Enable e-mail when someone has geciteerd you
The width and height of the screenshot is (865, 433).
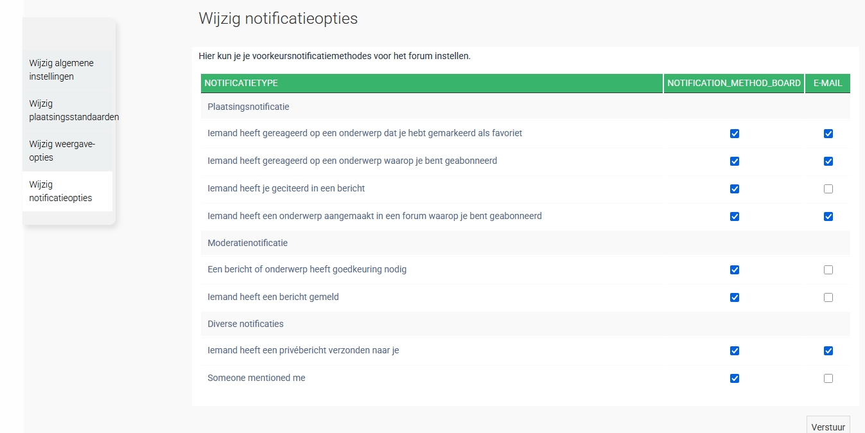coord(828,189)
